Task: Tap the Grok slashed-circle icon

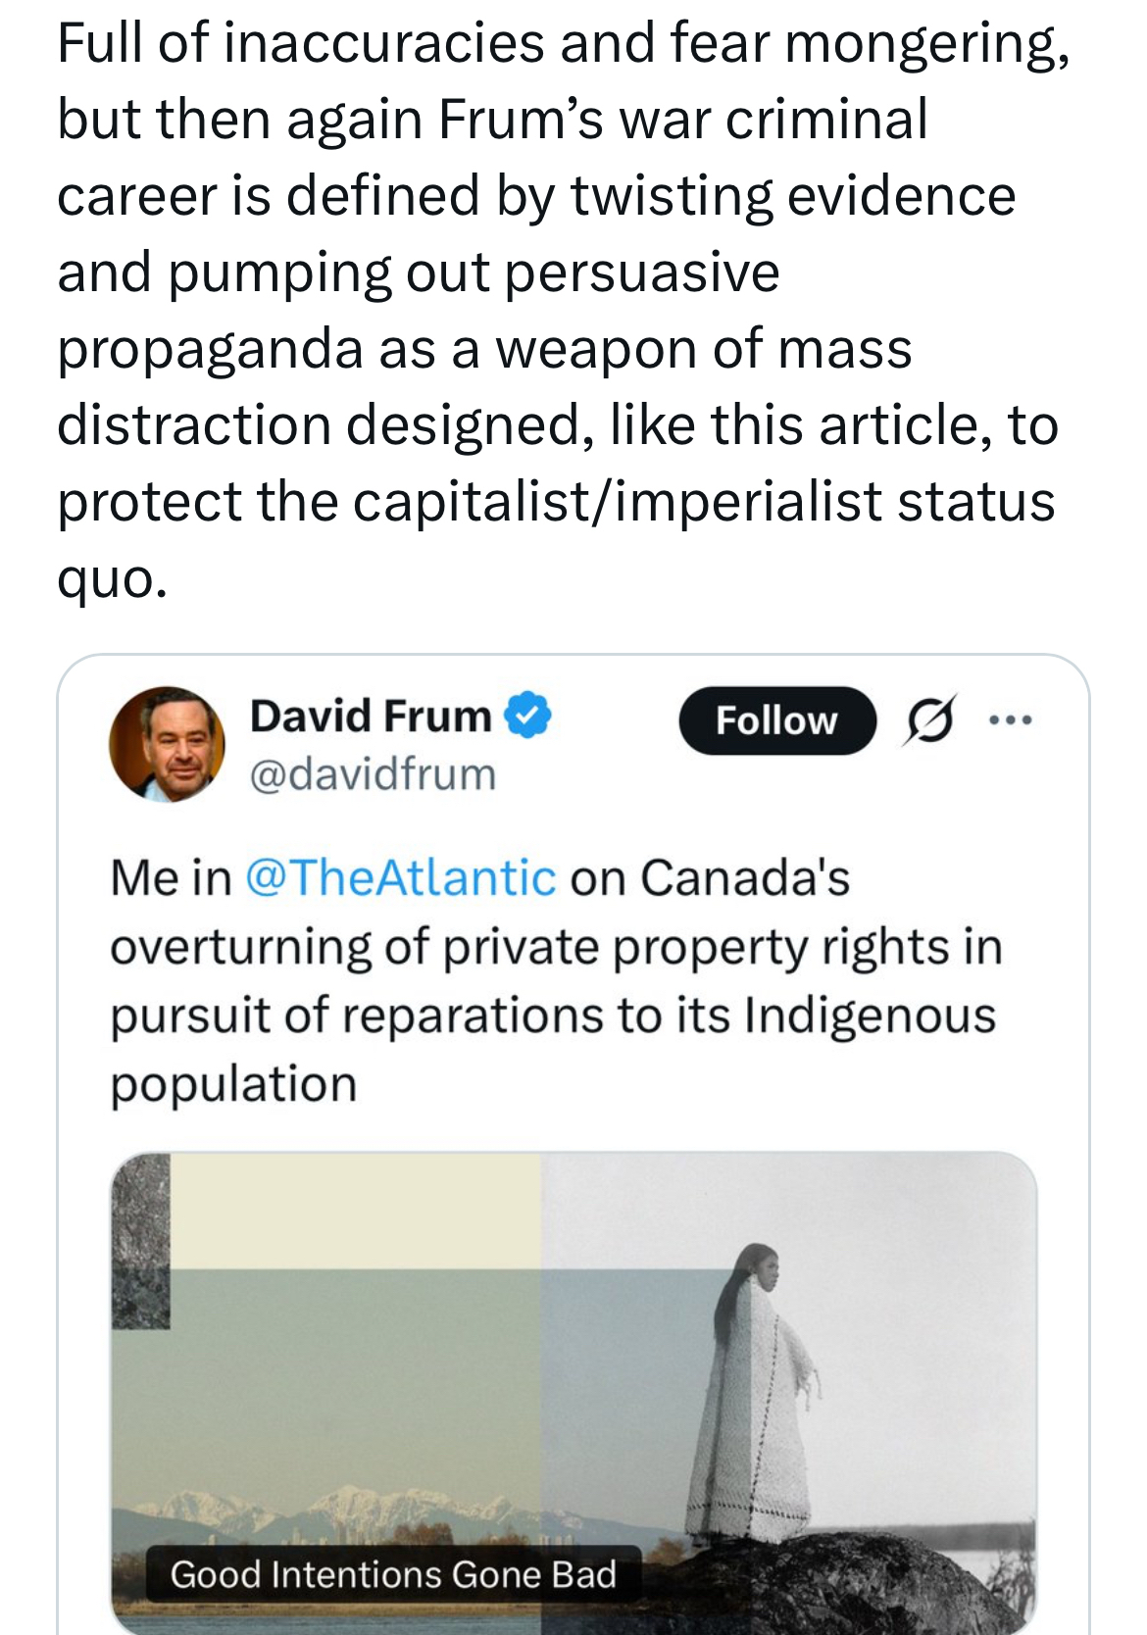Action: point(927,720)
